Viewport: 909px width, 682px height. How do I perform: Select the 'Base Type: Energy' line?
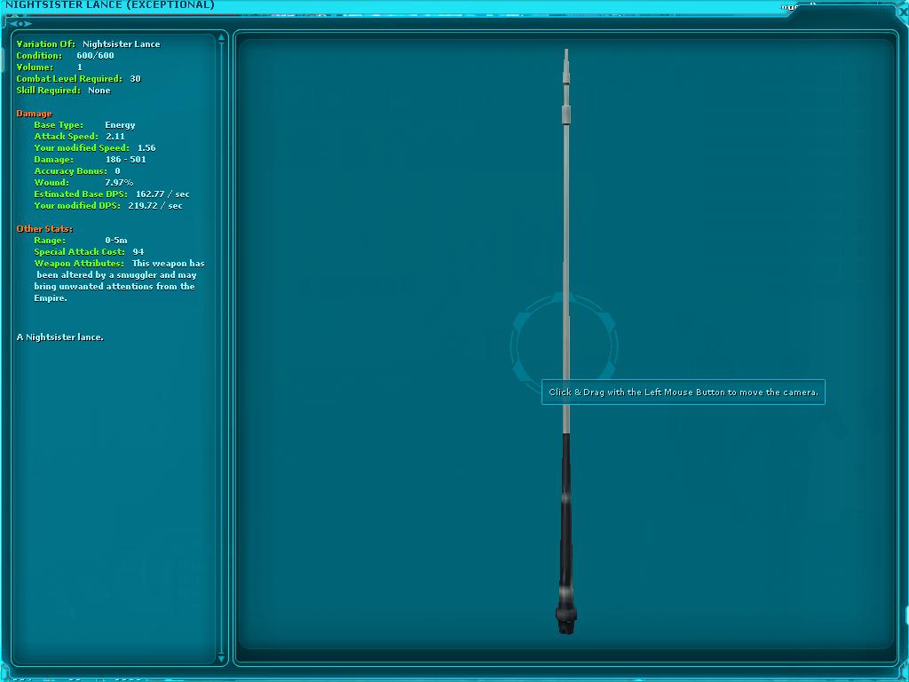(84, 125)
